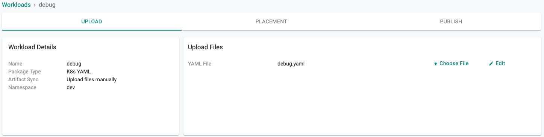Image resolution: width=544 pixels, height=137 pixels.
Task: Open the PUBLISH tab
Action: [x=451, y=21]
